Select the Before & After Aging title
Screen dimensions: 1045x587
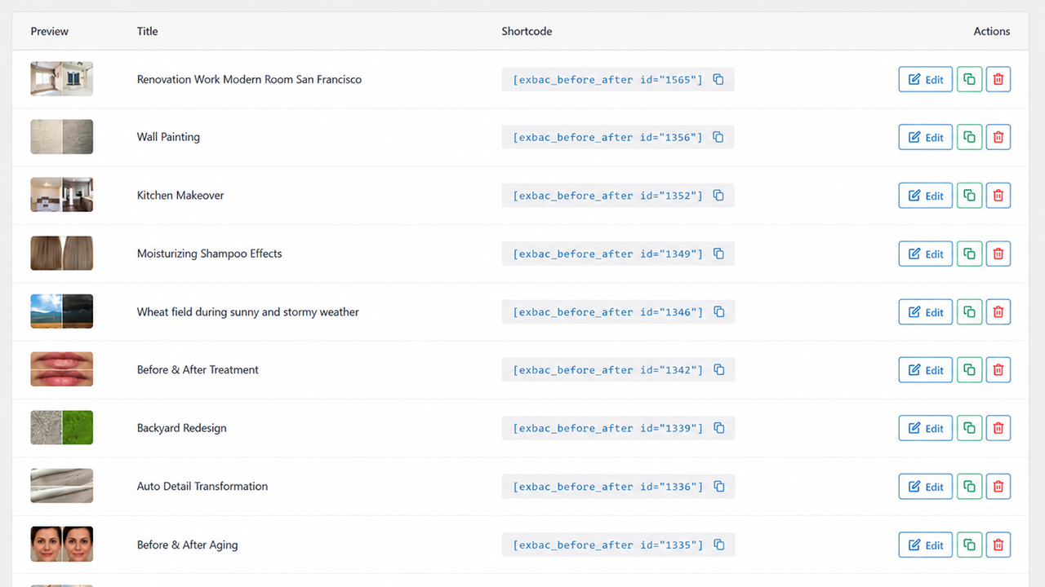pos(188,545)
